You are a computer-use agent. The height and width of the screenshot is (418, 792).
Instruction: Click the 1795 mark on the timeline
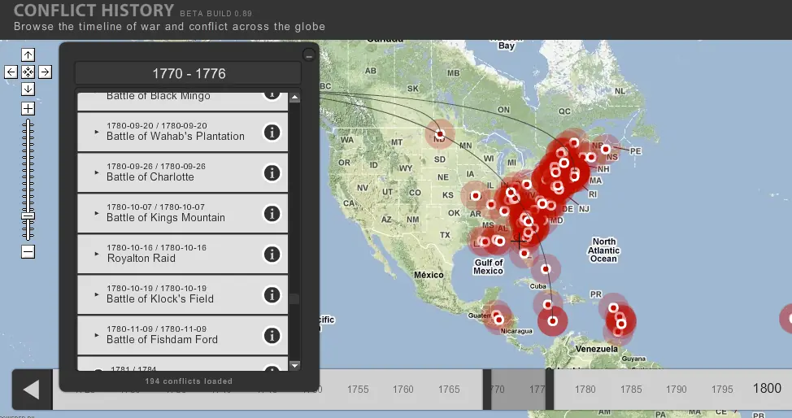pos(722,390)
